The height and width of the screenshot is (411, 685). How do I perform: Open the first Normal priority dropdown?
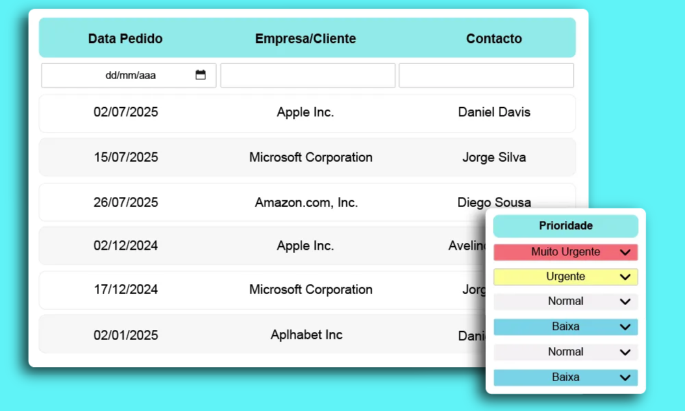click(624, 301)
